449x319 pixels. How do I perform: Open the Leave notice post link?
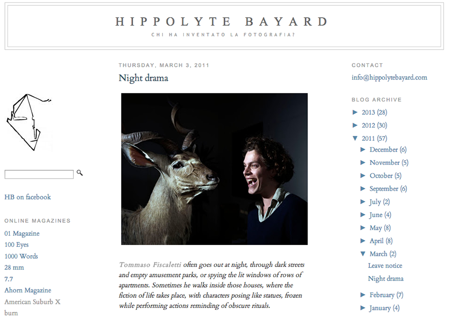click(385, 266)
